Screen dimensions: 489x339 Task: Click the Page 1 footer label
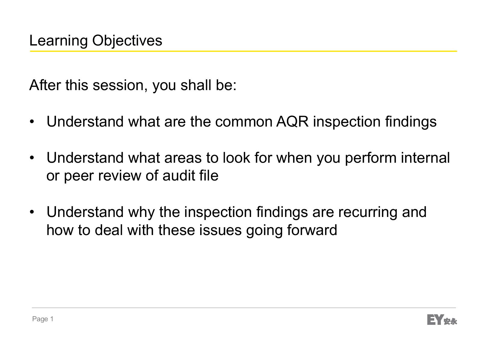pyautogui.click(x=43, y=319)
